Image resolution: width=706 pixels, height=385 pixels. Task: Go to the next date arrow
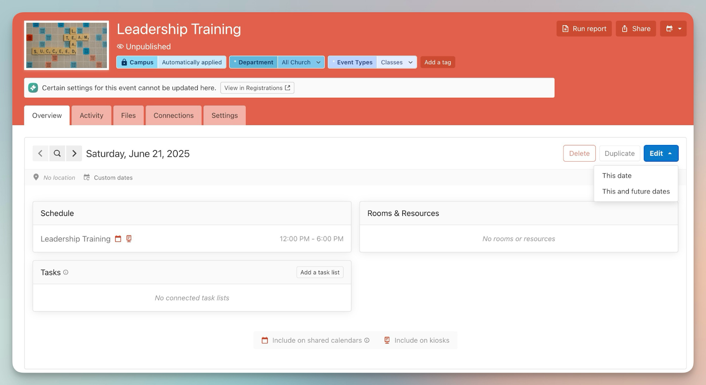pos(74,153)
